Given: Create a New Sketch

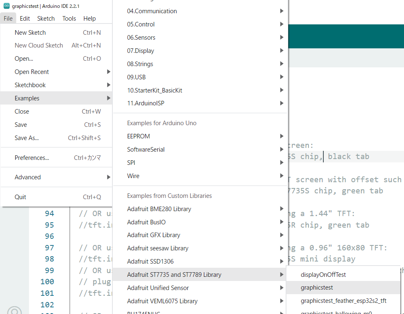Looking at the screenshot, I should [56, 32].
